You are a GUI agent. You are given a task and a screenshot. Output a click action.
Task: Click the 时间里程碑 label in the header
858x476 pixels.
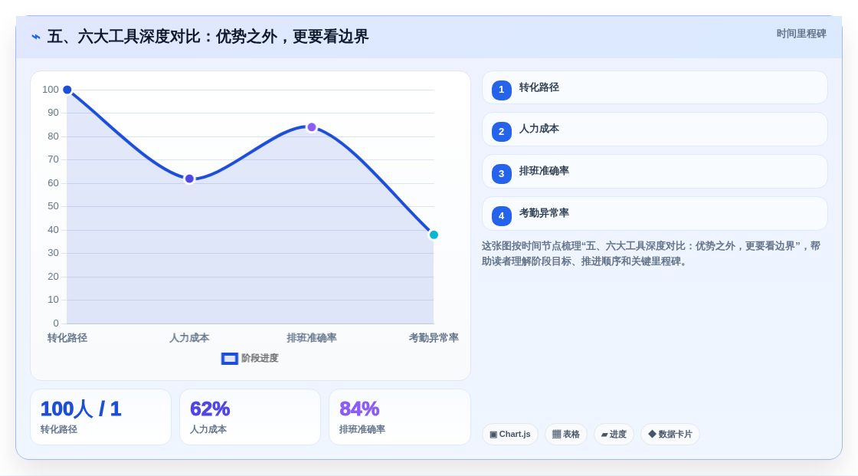[x=801, y=34]
